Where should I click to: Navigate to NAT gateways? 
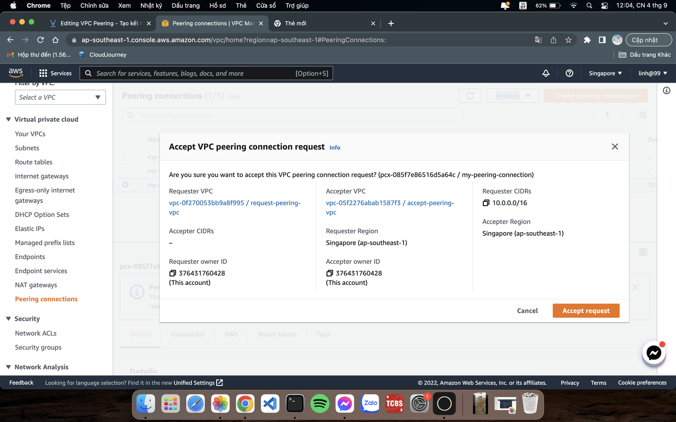click(x=36, y=285)
